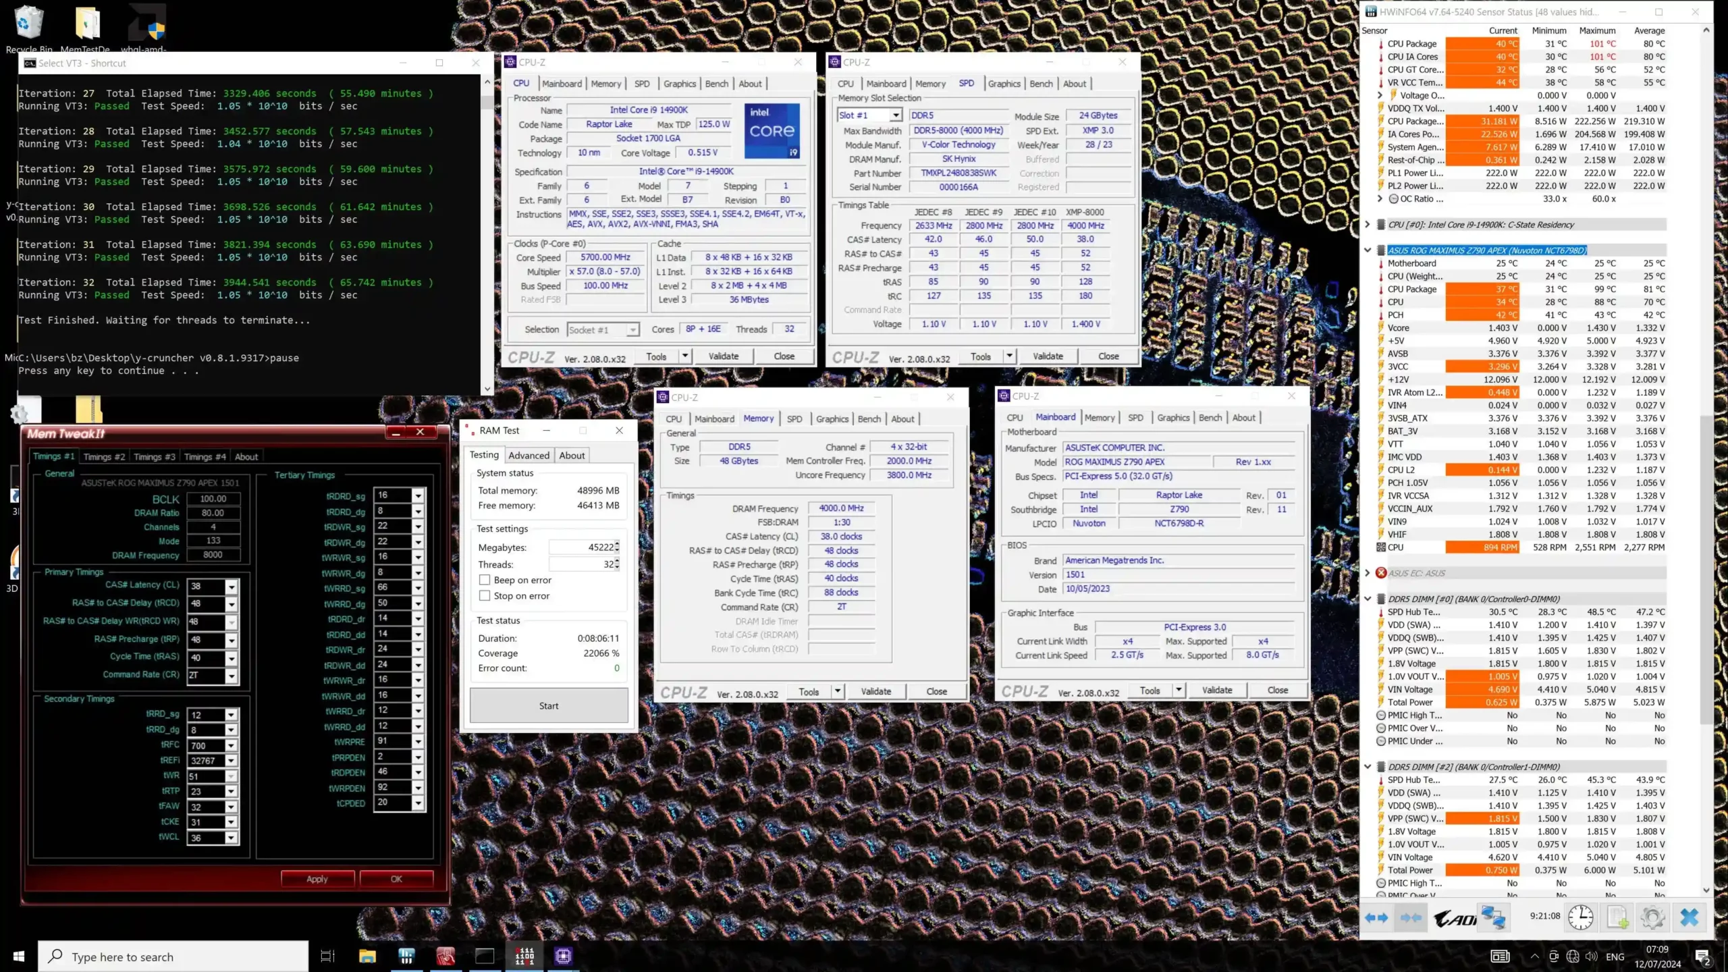Image resolution: width=1728 pixels, height=972 pixels.
Task: Click the red MemTweakIt taskbar icon
Action: pos(446,956)
